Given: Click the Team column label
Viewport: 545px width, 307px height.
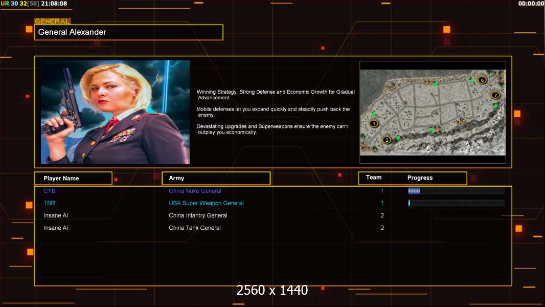Looking at the screenshot, I should click(x=374, y=178).
